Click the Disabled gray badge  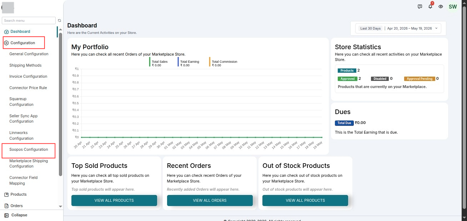[380, 79]
